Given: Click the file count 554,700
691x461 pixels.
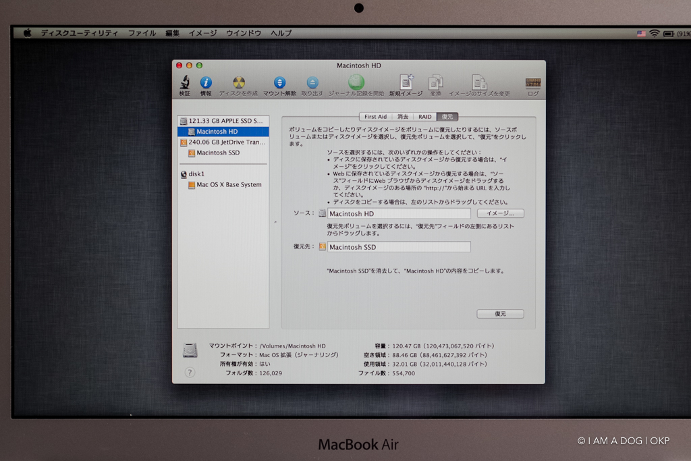Looking at the screenshot, I should tap(404, 373).
